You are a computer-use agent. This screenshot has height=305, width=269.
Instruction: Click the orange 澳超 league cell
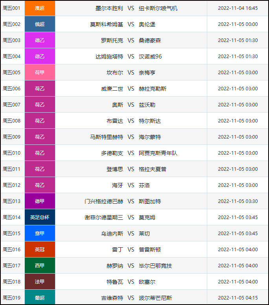pyautogui.click(x=40, y=8)
